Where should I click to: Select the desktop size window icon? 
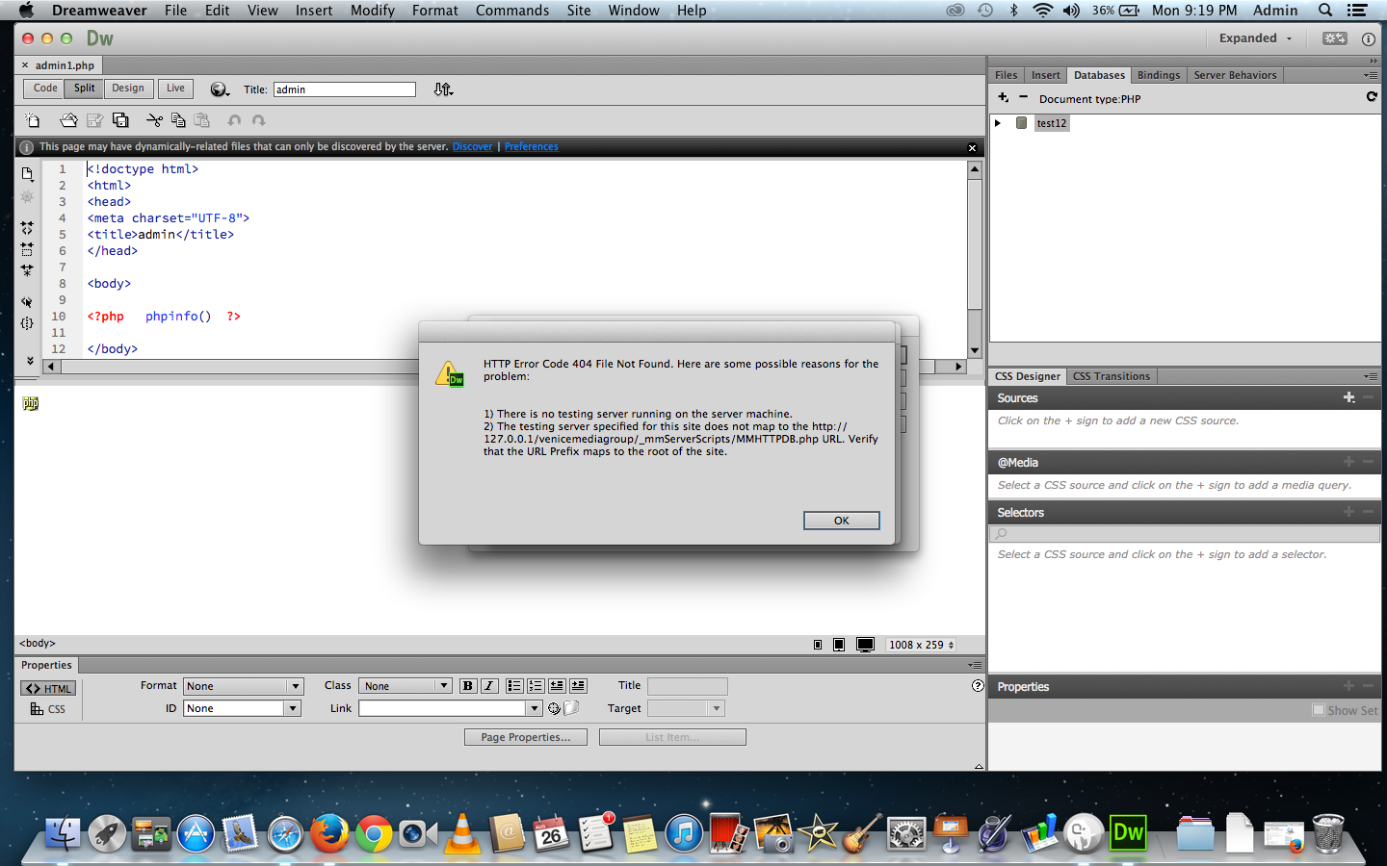[x=865, y=645]
